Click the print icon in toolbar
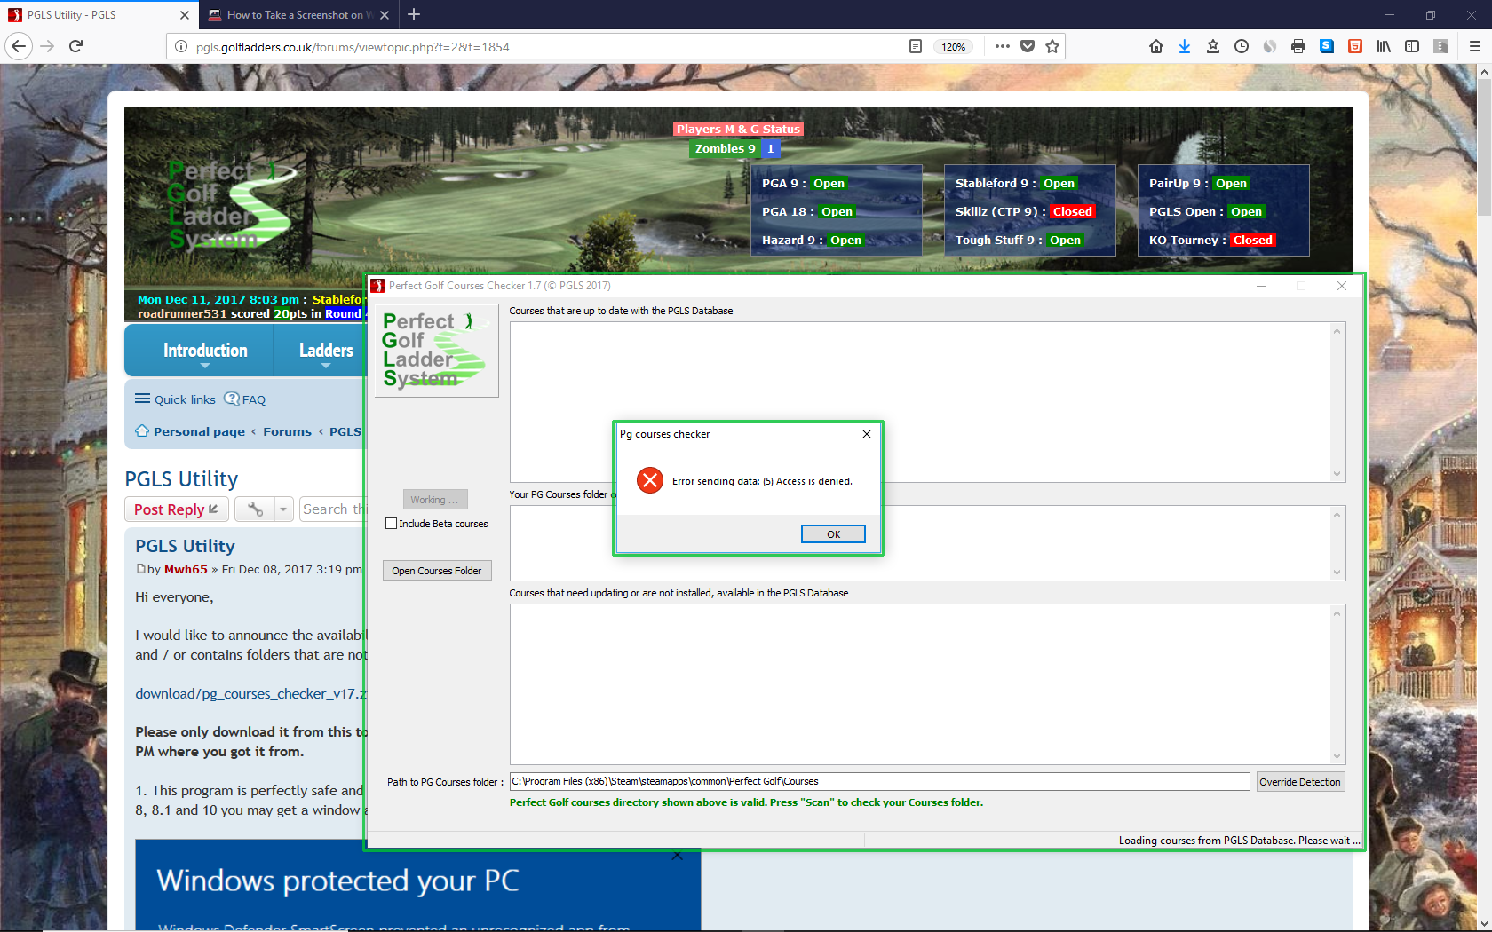 pos(1298,46)
